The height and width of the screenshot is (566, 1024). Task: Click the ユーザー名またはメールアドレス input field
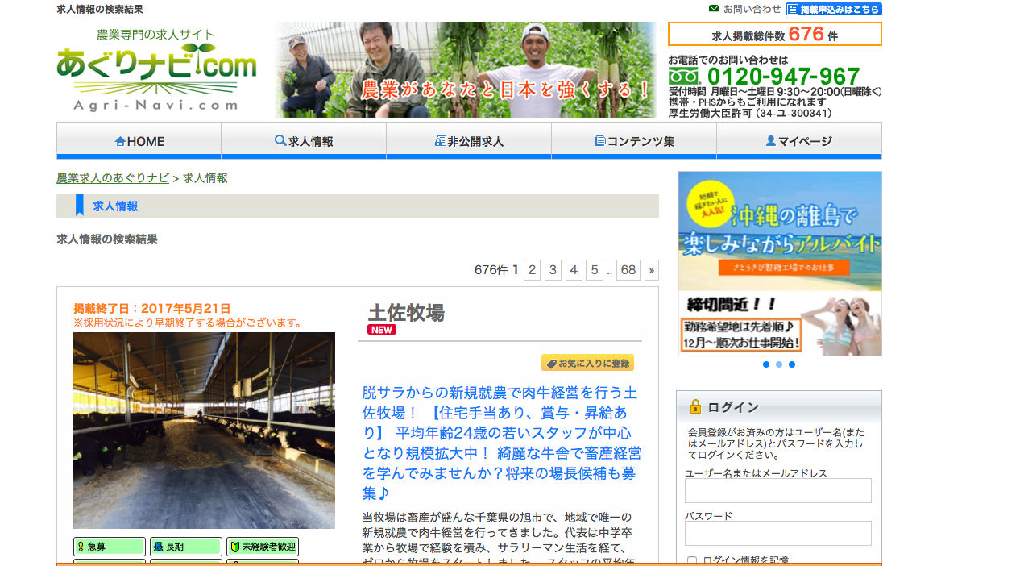point(778,491)
